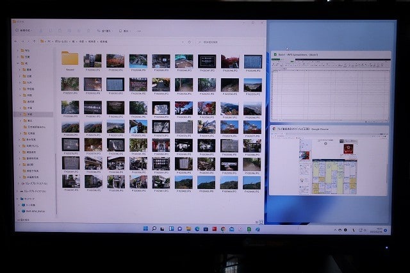Open File Explorer from the taskbar

[188, 228]
